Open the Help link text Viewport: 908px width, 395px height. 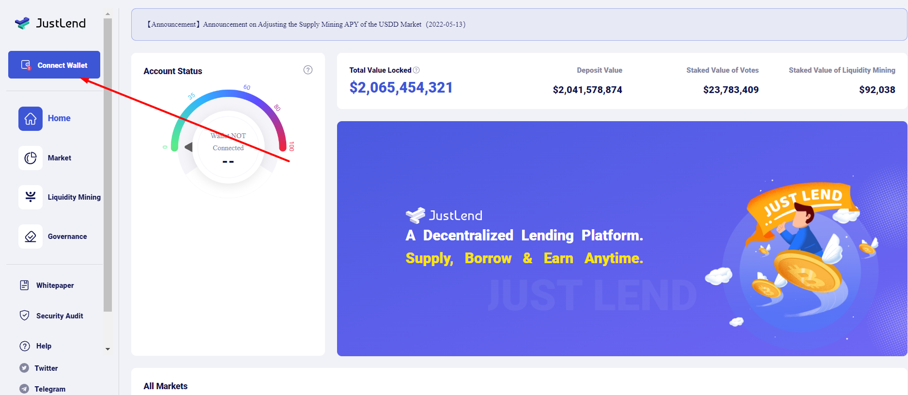44,346
